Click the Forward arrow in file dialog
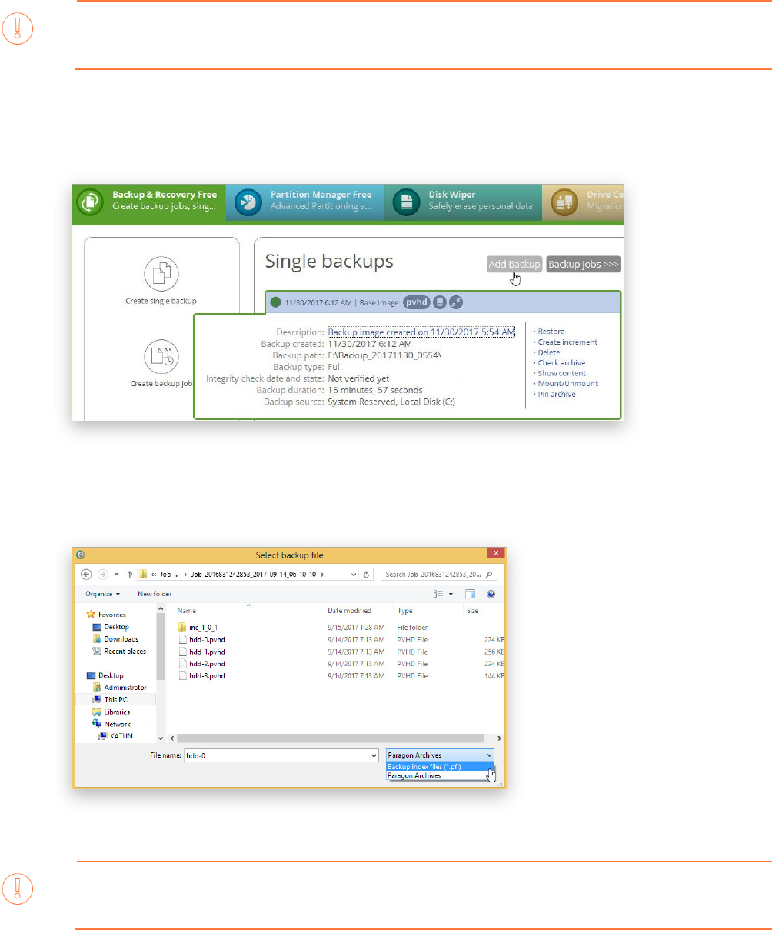772x930 pixels. [x=102, y=574]
